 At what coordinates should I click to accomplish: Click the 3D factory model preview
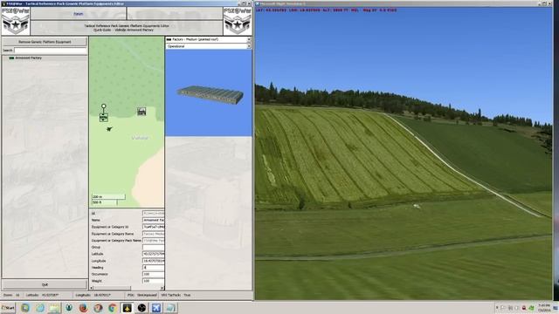pyautogui.click(x=210, y=95)
